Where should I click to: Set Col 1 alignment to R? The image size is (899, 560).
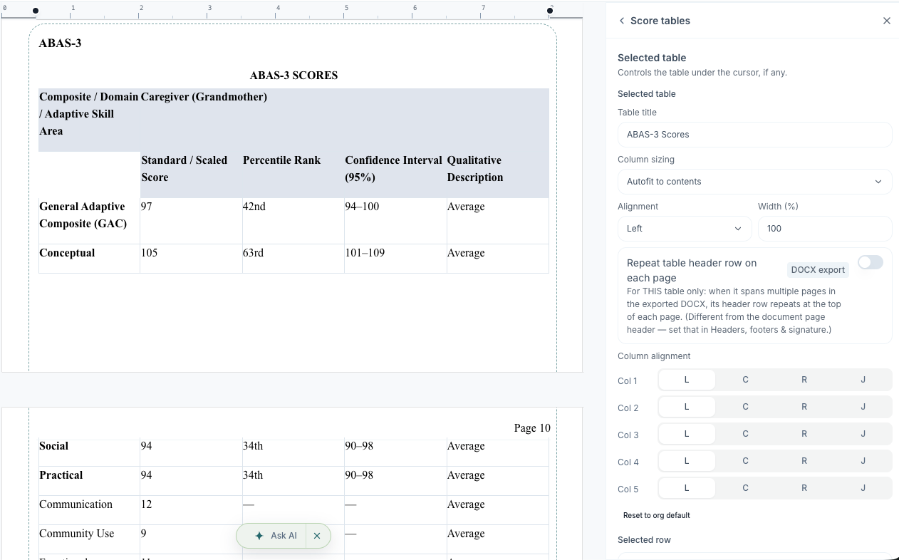[x=804, y=380]
